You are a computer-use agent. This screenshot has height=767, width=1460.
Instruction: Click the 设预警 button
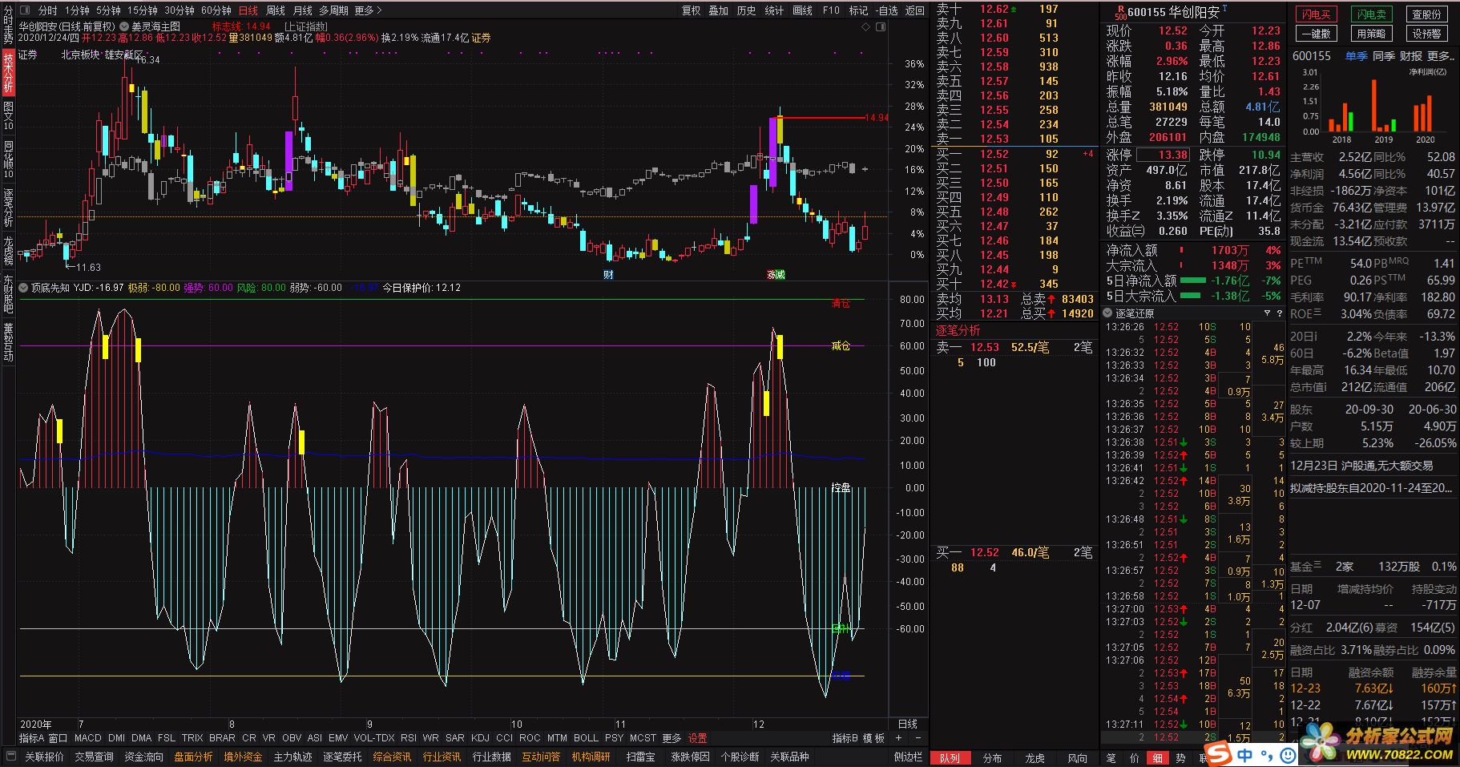pos(1426,34)
